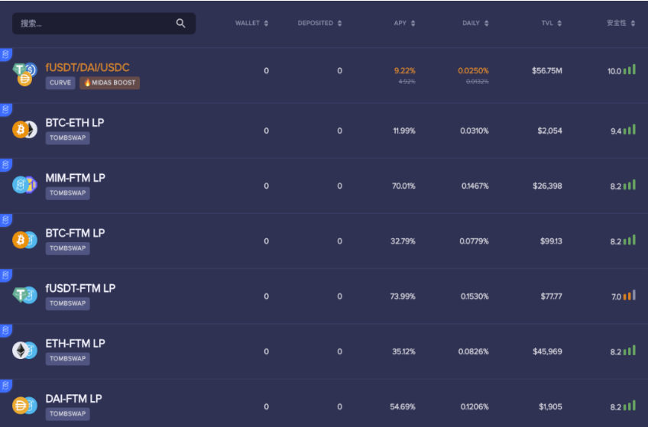Image resolution: width=648 pixels, height=427 pixels.
Task: Click safety bars icon for fUSDT/DAI/USDC
Action: [630, 70]
